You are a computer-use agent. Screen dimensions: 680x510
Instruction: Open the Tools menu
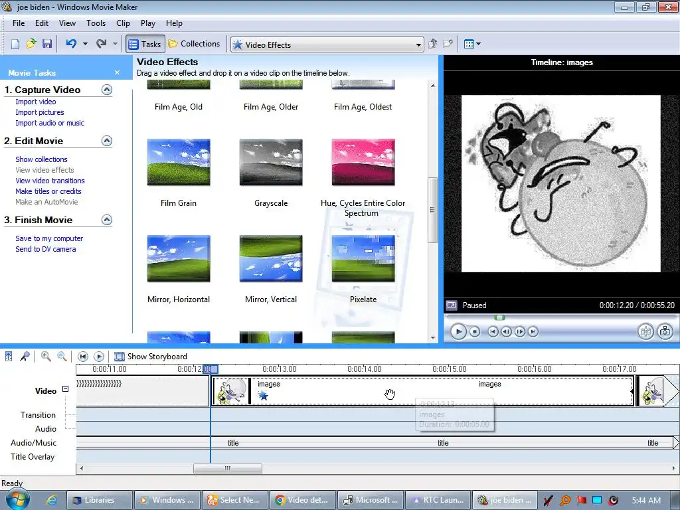[96, 23]
